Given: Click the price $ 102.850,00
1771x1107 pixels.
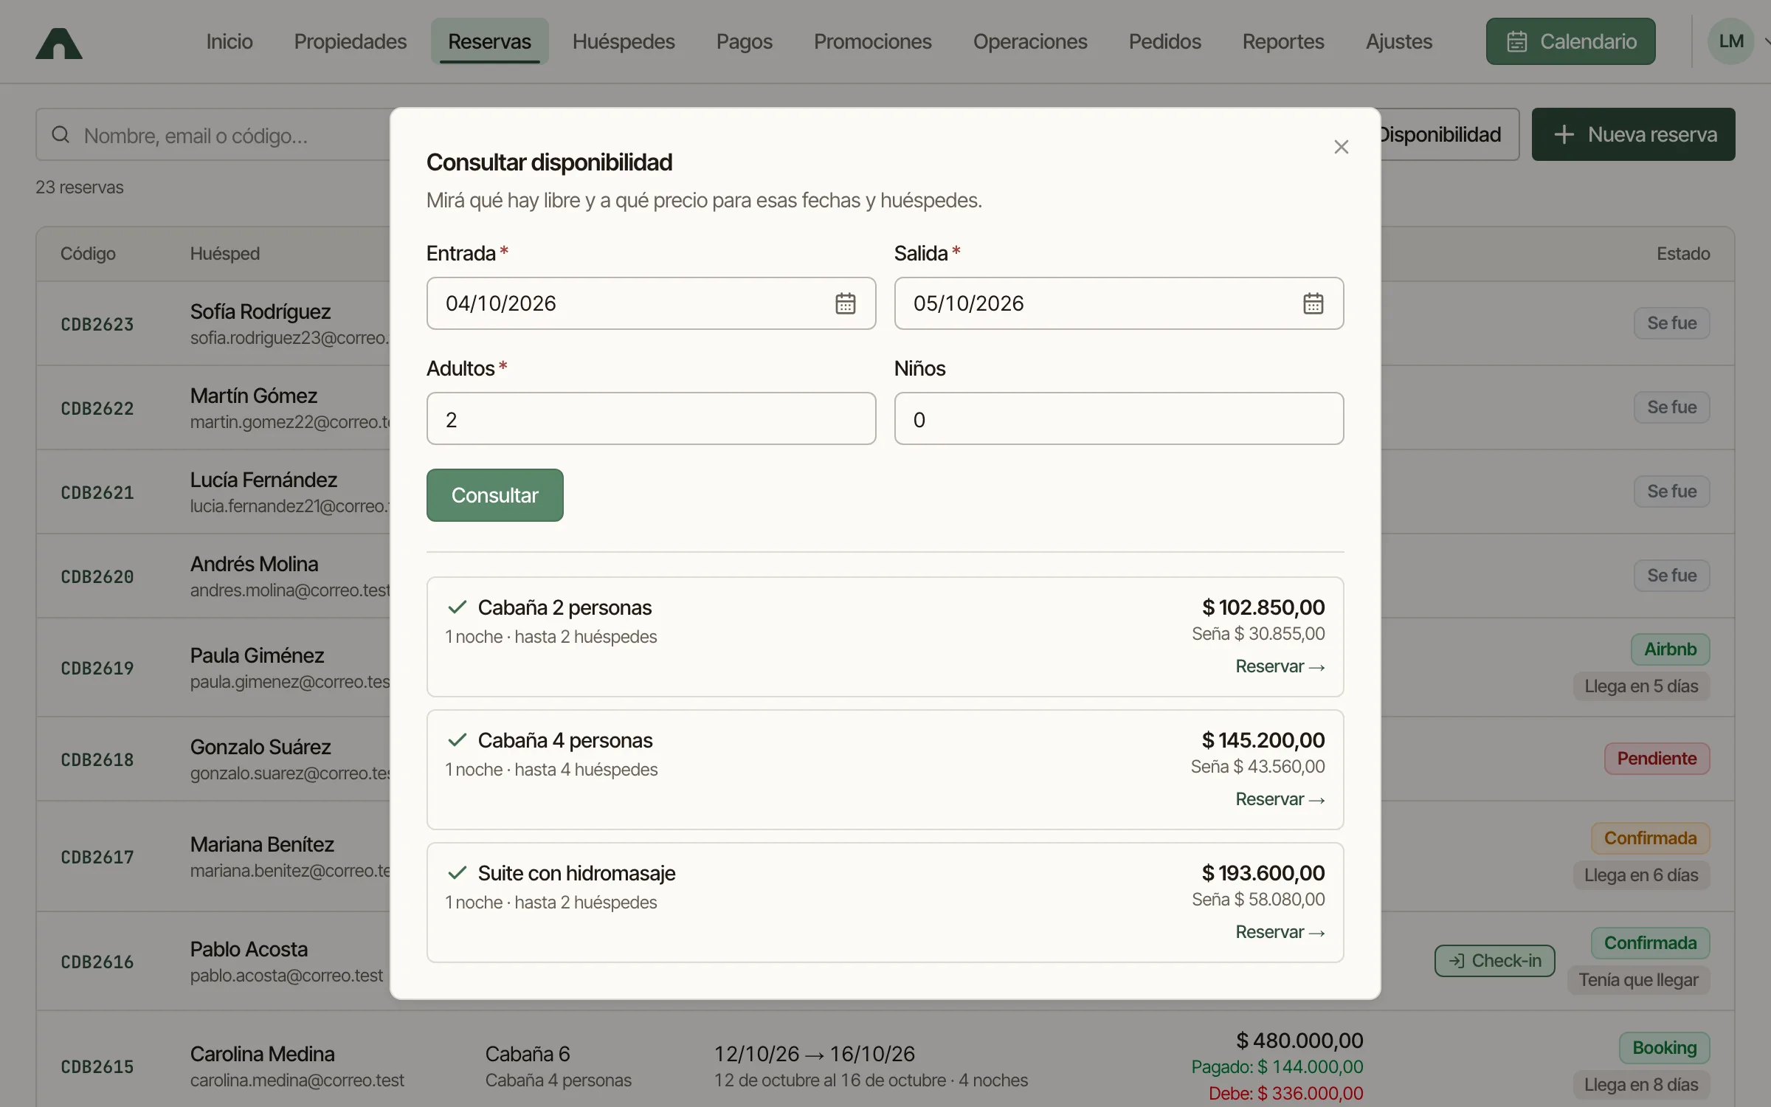Looking at the screenshot, I should tap(1263, 607).
